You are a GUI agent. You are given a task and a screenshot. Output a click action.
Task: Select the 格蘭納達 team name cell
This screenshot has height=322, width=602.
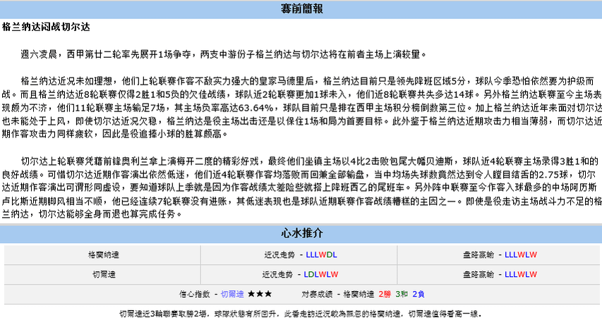coord(103,254)
